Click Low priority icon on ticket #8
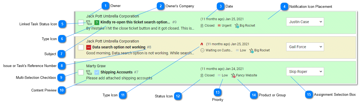This screenshot has height=106, width=360. pyautogui.click(x=237, y=50)
